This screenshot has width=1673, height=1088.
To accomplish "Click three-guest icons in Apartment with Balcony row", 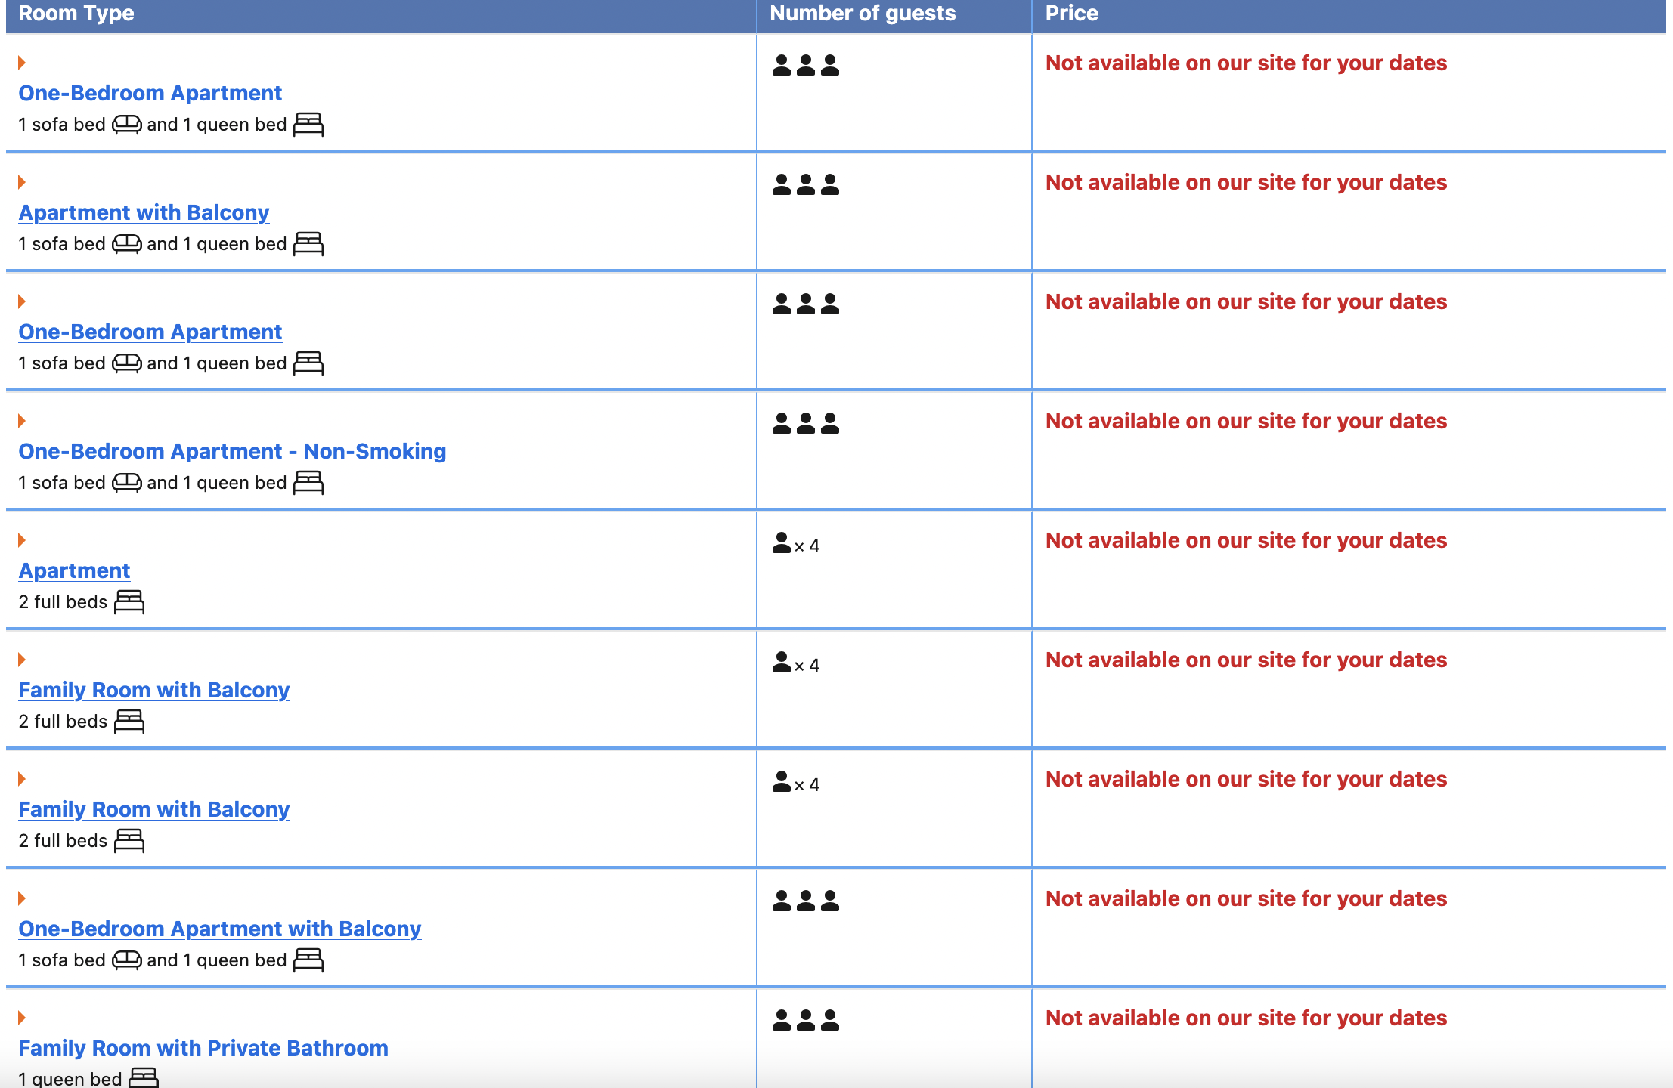I will click(806, 184).
